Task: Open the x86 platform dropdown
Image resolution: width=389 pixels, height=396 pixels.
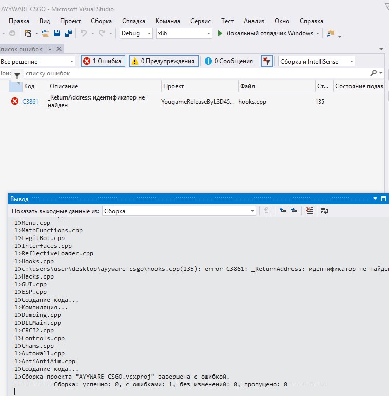Action: coord(184,33)
